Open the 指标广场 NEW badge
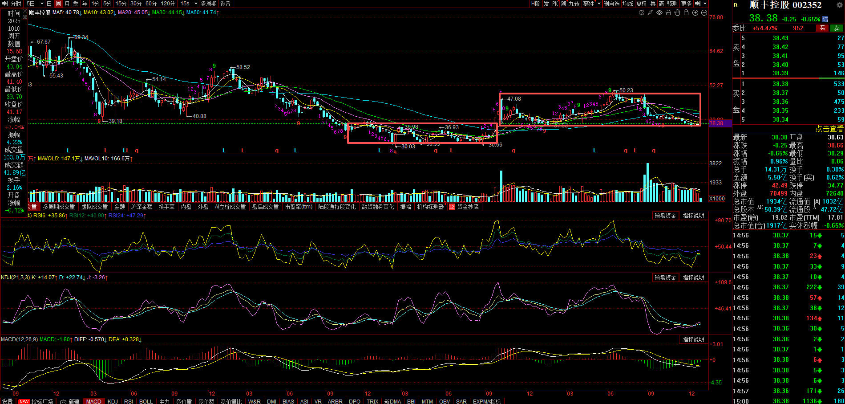The height and width of the screenshot is (404, 845). (24, 401)
